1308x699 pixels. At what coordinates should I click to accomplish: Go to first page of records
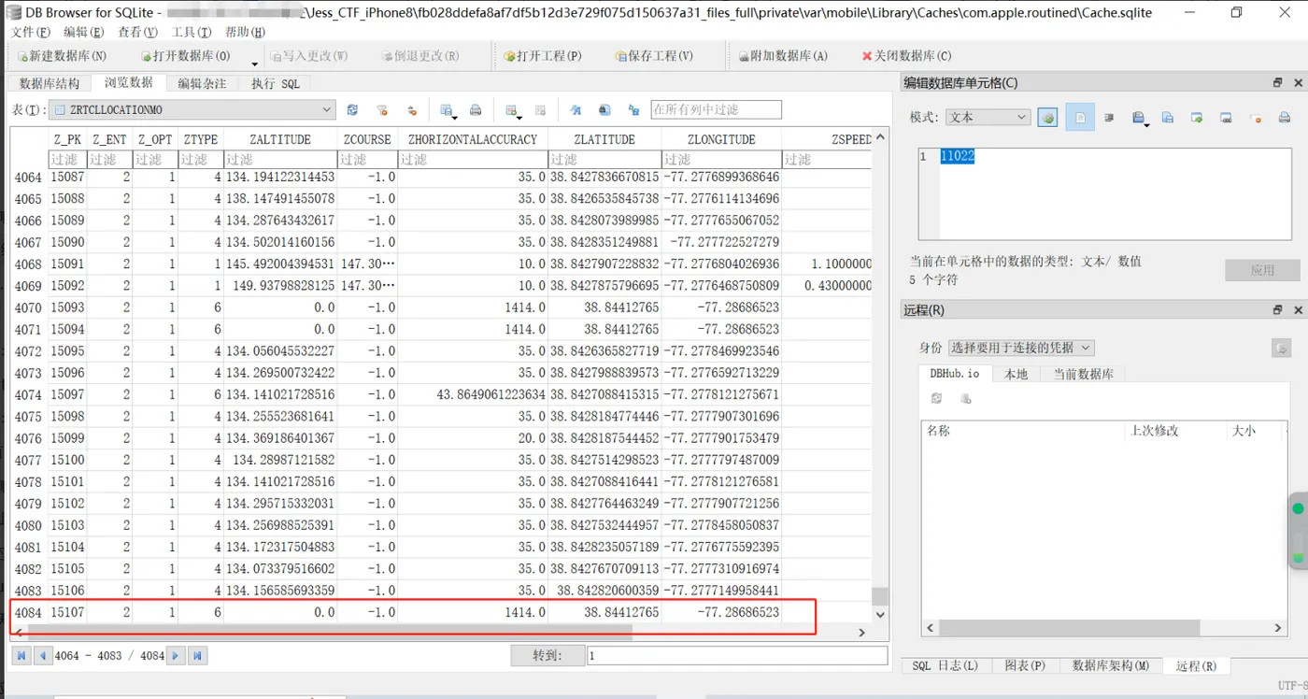(x=21, y=656)
